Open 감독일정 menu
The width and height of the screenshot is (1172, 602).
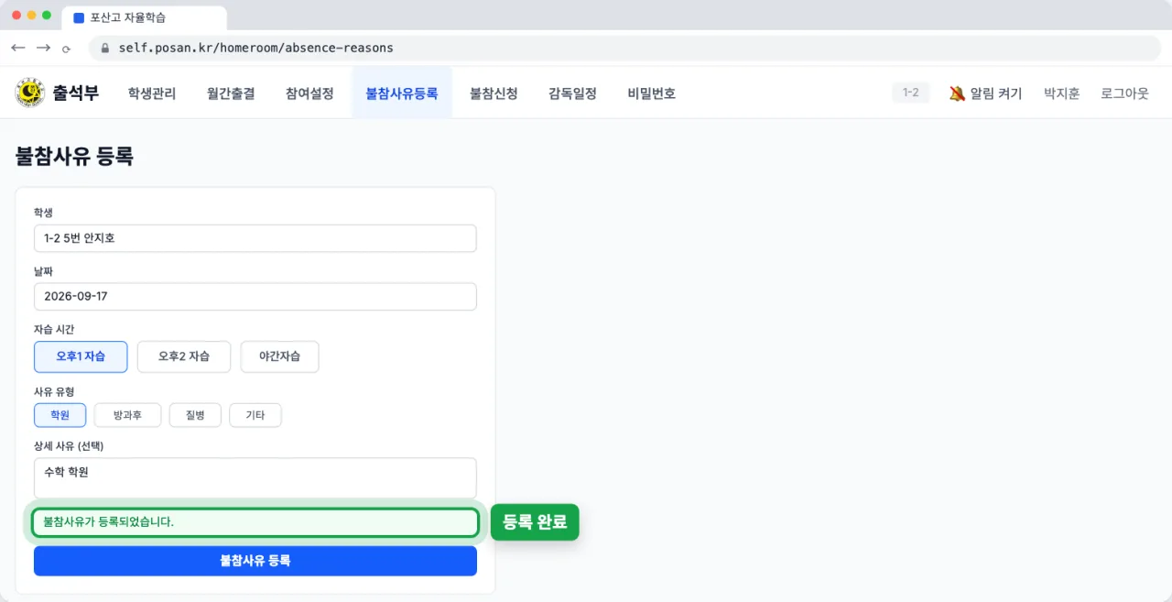(x=572, y=93)
